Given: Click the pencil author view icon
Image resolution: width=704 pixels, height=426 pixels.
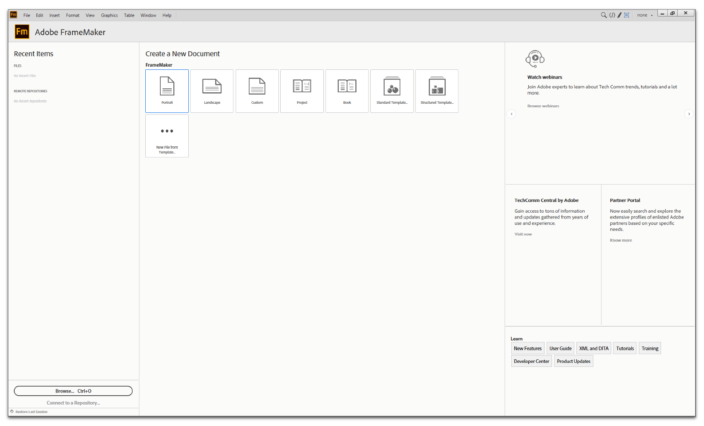Looking at the screenshot, I should click(x=620, y=15).
